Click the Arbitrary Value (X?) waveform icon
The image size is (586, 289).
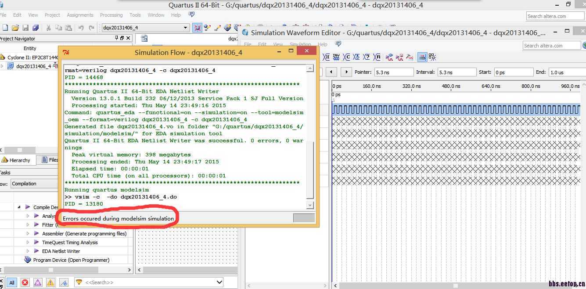(x=367, y=57)
